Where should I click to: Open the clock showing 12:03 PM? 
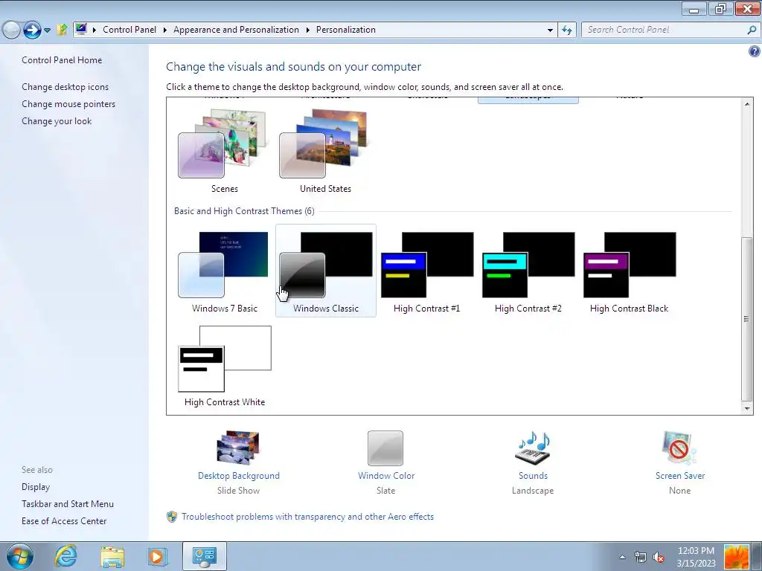[696, 557]
